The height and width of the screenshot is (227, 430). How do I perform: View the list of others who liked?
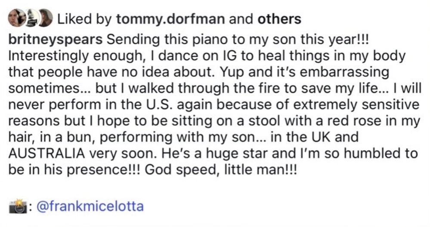[279, 19]
